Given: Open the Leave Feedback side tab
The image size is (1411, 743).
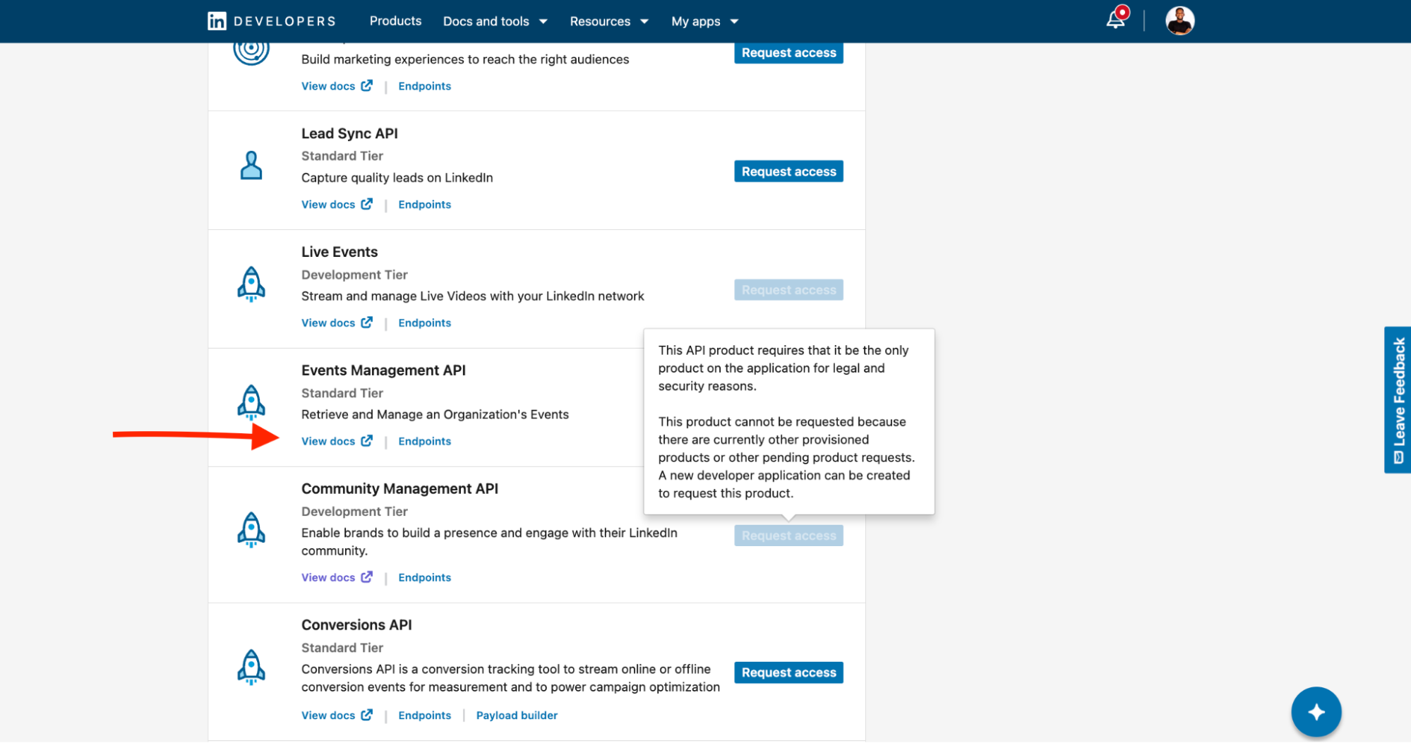Looking at the screenshot, I should tap(1398, 400).
